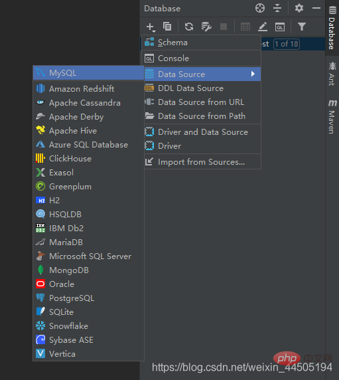Choose DDL Data Source
339x380 pixels.
click(x=202, y=88)
